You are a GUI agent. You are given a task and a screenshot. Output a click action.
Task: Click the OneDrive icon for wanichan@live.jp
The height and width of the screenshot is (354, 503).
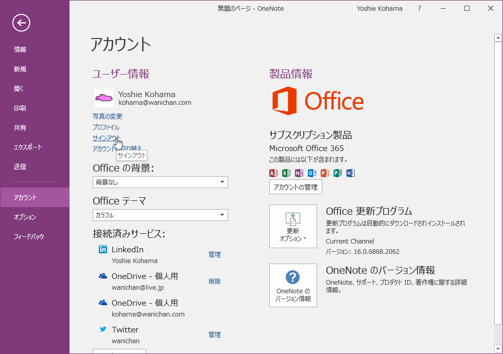tap(103, 276)
